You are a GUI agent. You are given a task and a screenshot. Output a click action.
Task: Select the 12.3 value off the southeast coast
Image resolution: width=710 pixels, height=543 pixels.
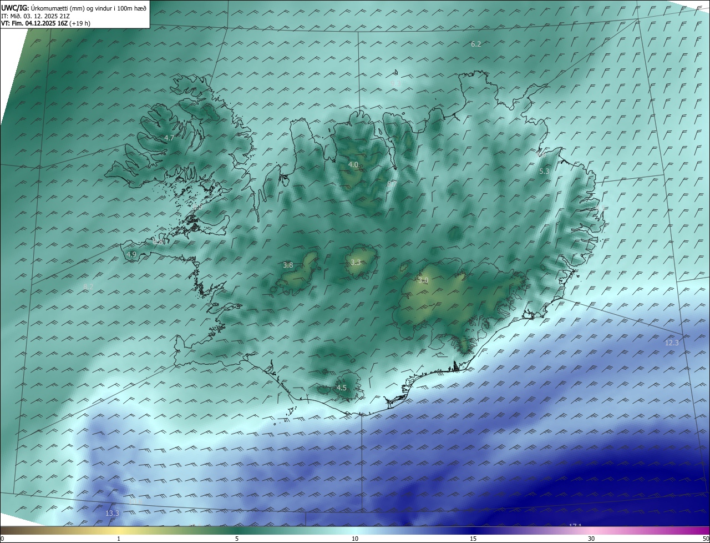(672, 343)
